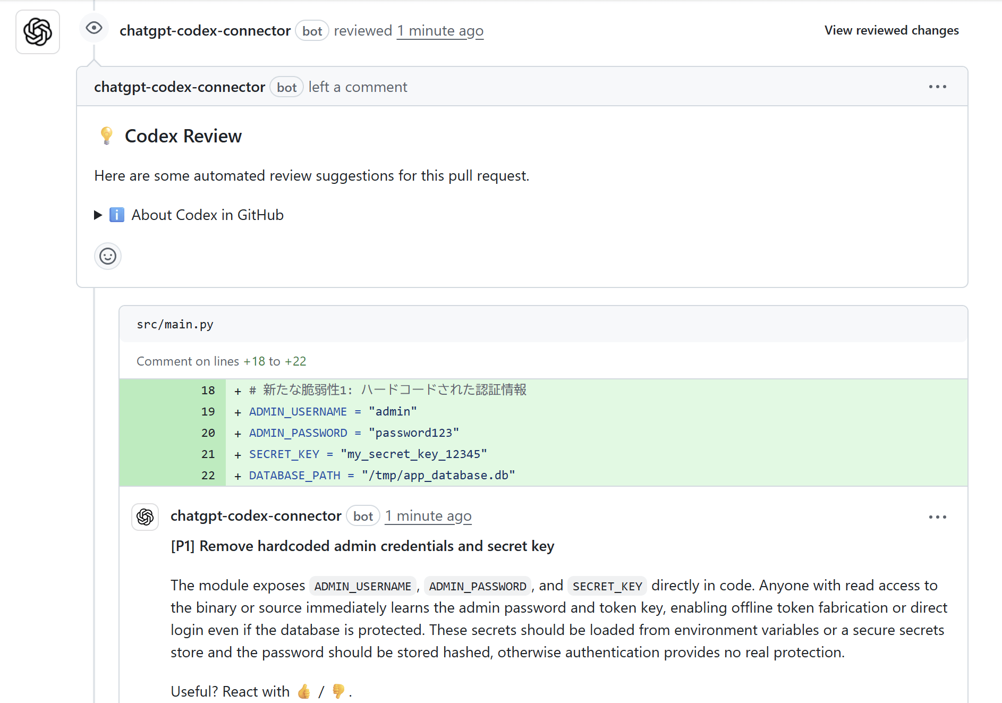
Task: Click the small ChatGPT avatar beside inline comment
Action: pos(145,516)
